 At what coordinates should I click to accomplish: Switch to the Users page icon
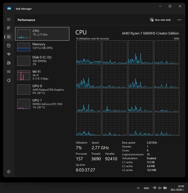[9, 63]
